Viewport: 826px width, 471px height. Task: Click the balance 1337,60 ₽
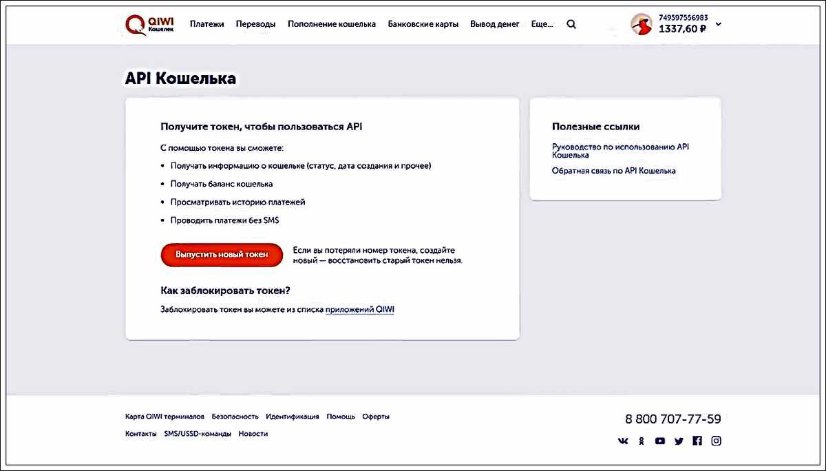click(x=682, y=29)
